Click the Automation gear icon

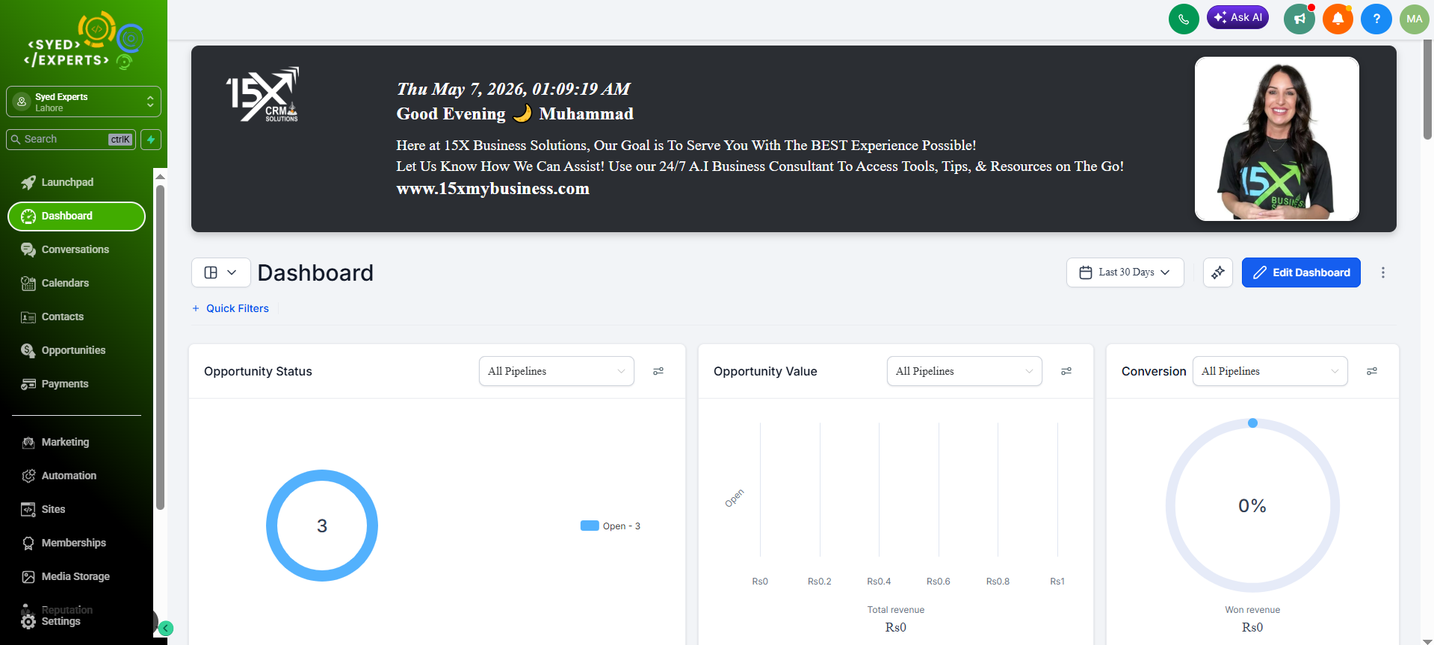coord(28,476)
